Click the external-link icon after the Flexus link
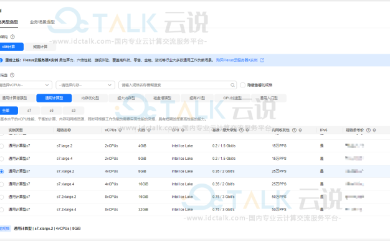The width and height of the screenshot is (390, 241). (262, 60)
